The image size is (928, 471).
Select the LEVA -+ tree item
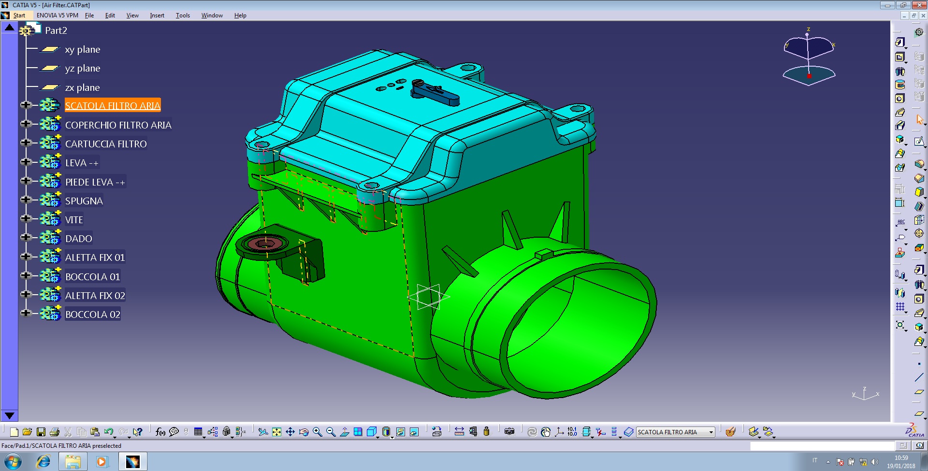coord(82,163)
